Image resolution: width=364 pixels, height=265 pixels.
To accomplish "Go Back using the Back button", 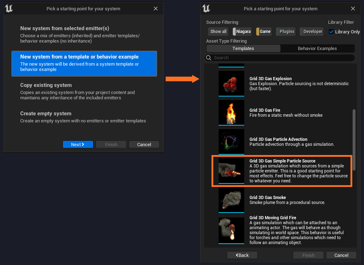I will tap(242, 255).
